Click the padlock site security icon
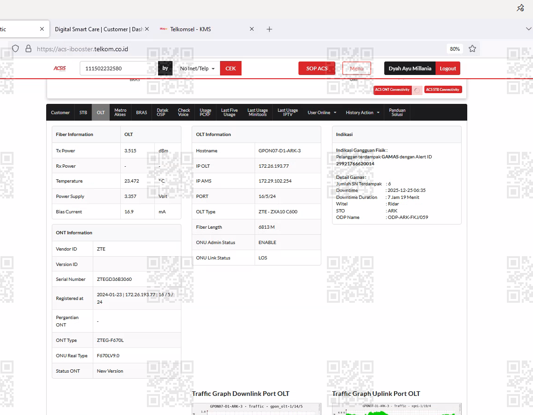533x415 pixels. (x=28, y=48)
